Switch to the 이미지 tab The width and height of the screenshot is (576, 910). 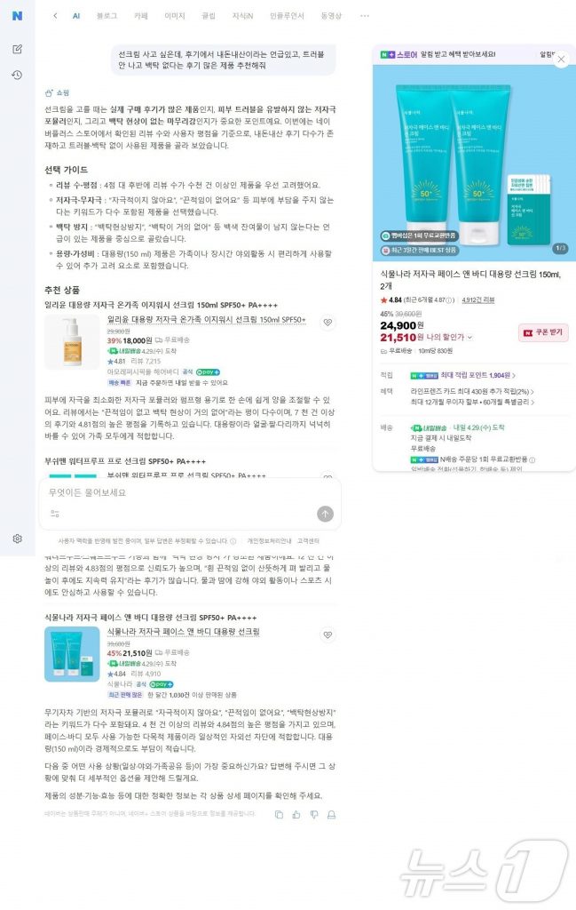tap(175, 16)
